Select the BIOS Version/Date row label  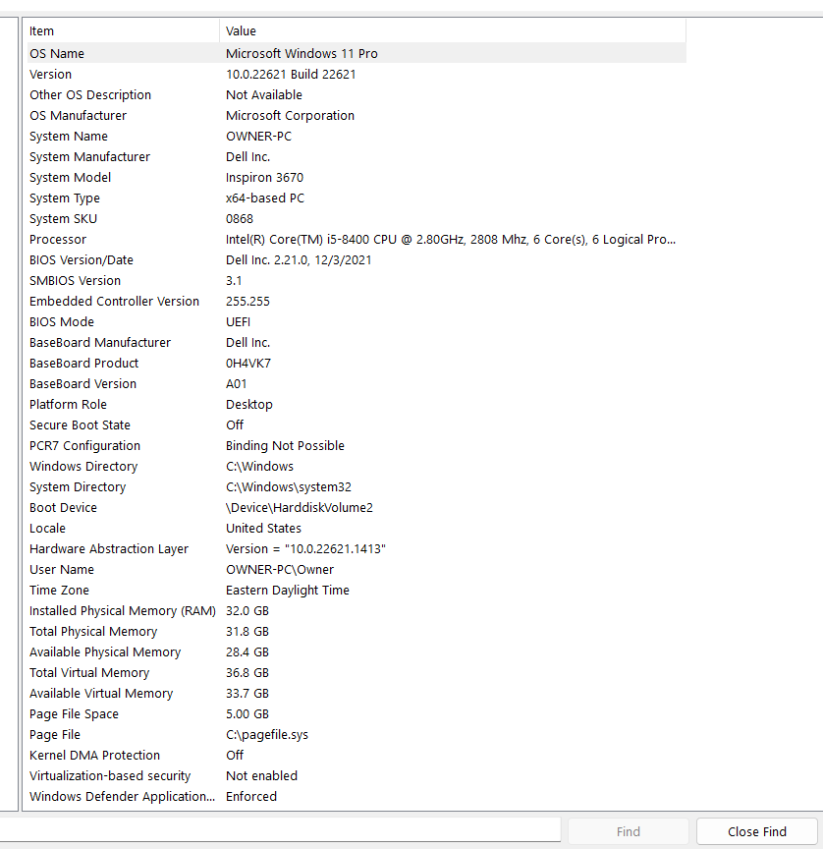(x=82, y=259)
